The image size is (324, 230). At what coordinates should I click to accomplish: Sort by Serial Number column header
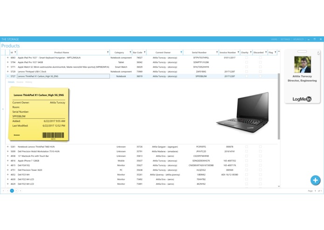199,53
